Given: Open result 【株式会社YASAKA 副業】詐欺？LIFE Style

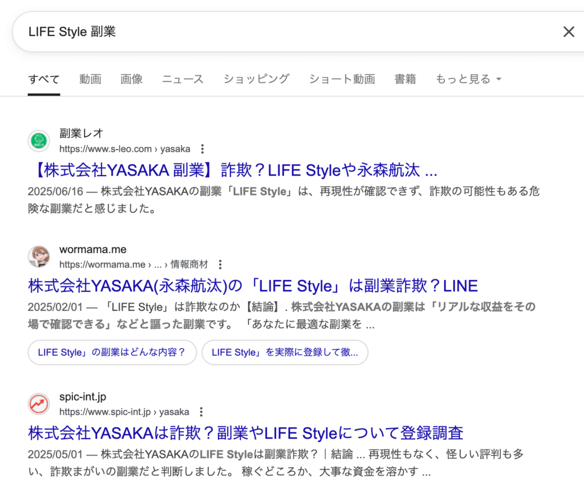Looking at the screenshot, I should [233, 170].
